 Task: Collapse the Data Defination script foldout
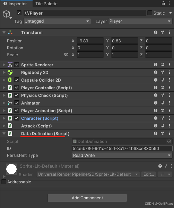point(4,134)
